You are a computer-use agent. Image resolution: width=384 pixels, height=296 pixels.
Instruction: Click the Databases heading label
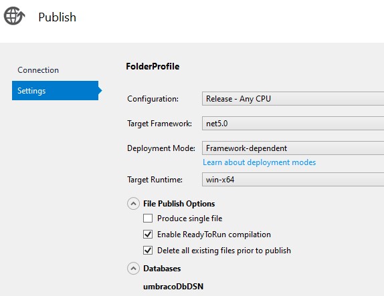click(162, 269)
